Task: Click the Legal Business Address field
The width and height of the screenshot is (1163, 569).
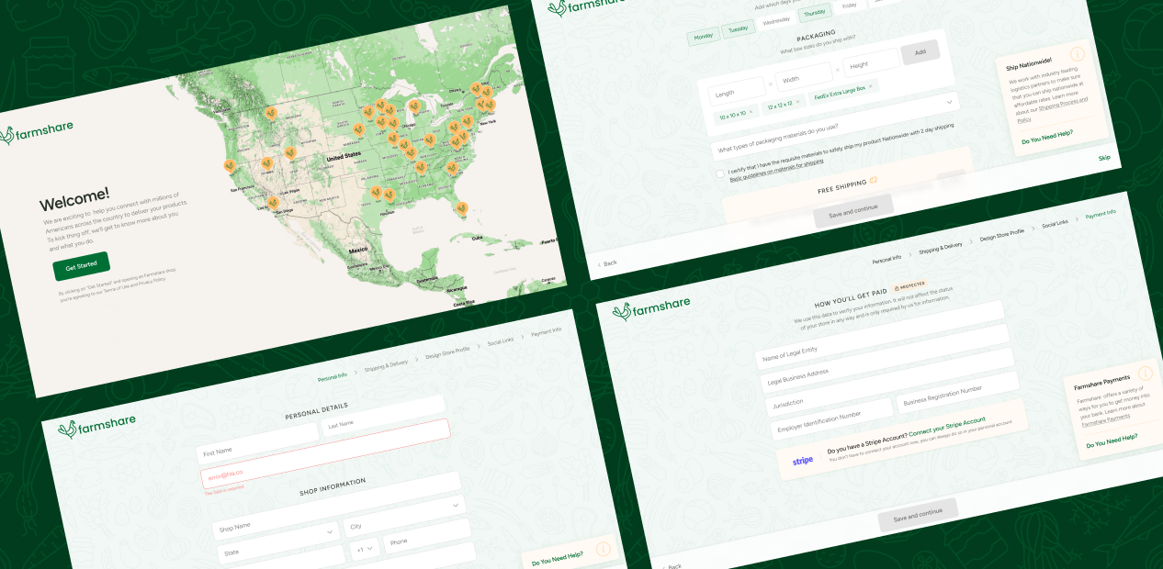Action: (x=886, y=357)
